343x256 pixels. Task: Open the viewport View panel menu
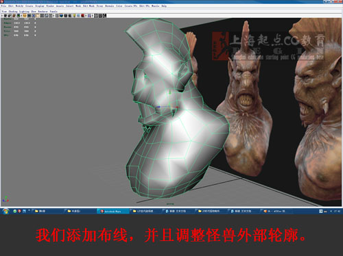click(x=4, y=12)
